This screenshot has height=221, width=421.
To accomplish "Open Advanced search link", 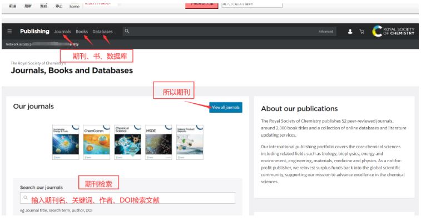I will [x=326, y=32].
